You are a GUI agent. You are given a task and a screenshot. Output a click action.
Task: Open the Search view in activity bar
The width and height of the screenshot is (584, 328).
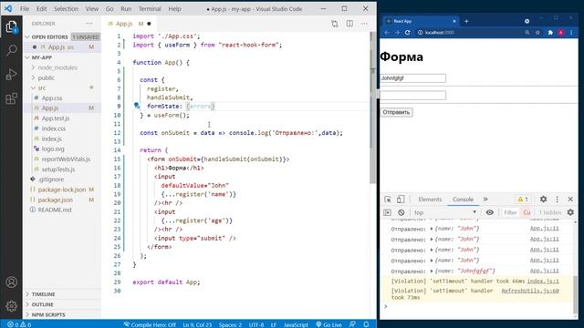click(11, 50)
